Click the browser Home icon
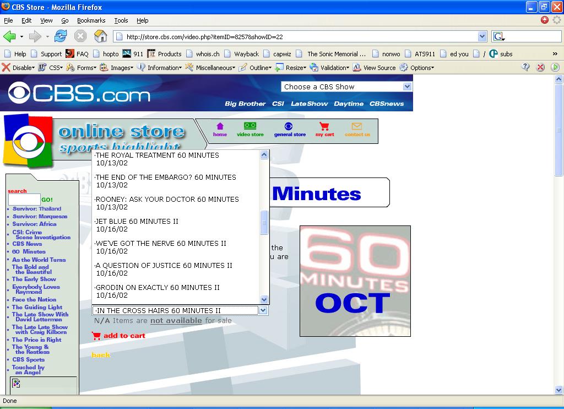The width and height of the screenshot is (564, 409). coord(100,36)
